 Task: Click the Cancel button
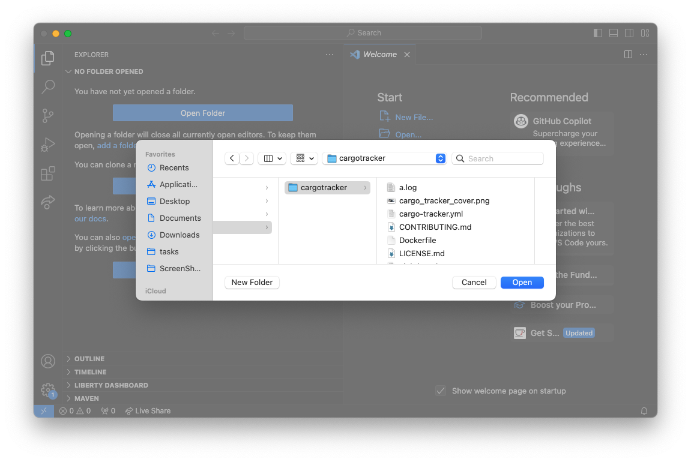pyautogui.click(x=474, y=282)
